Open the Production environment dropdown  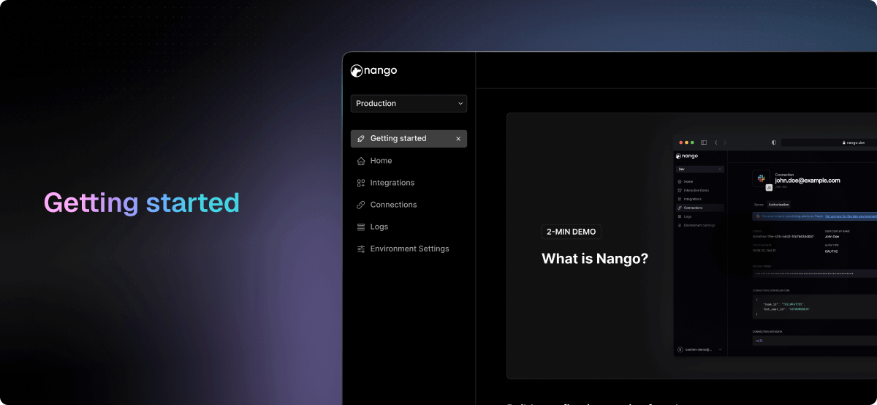(x=409, y=104)
